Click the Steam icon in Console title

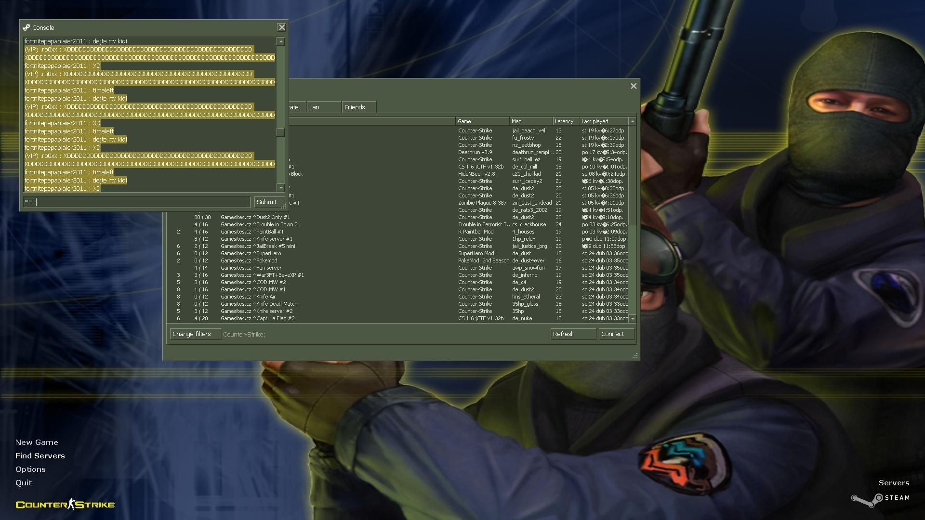[x=26, y=27]
